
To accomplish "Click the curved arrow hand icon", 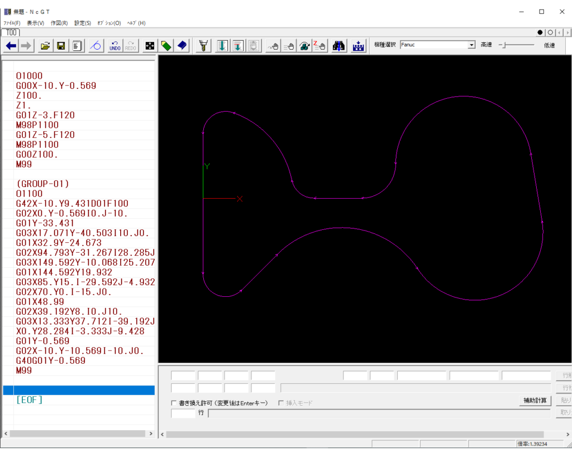I will click(273, 46).
